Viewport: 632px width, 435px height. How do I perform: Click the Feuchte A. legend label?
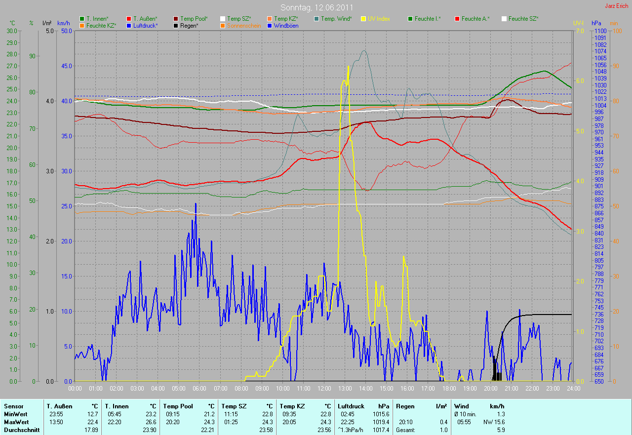475,19
